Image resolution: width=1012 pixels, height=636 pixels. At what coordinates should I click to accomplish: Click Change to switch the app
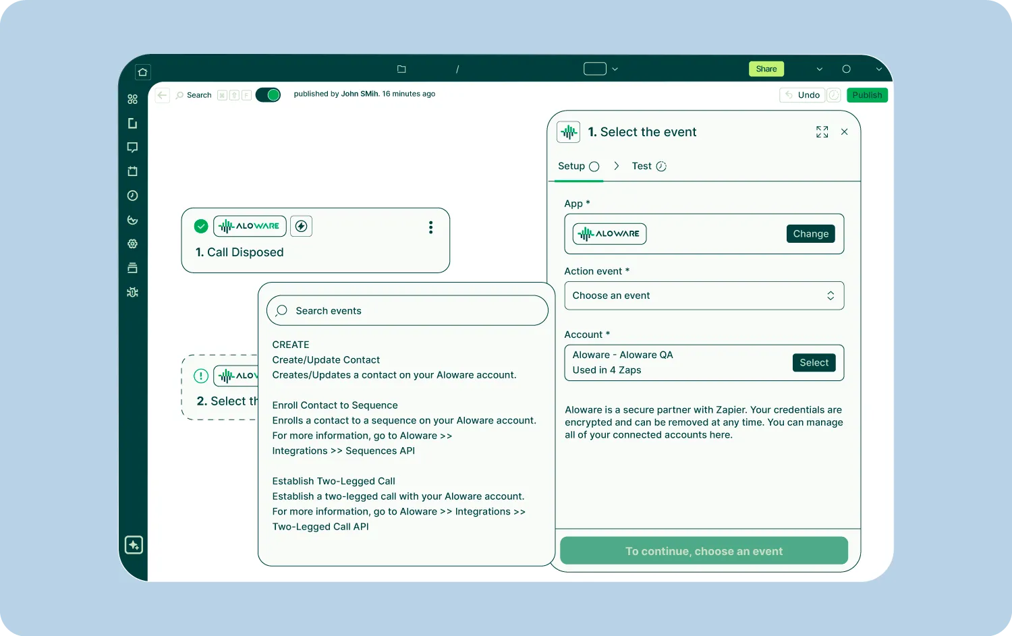tap(811, 234)
